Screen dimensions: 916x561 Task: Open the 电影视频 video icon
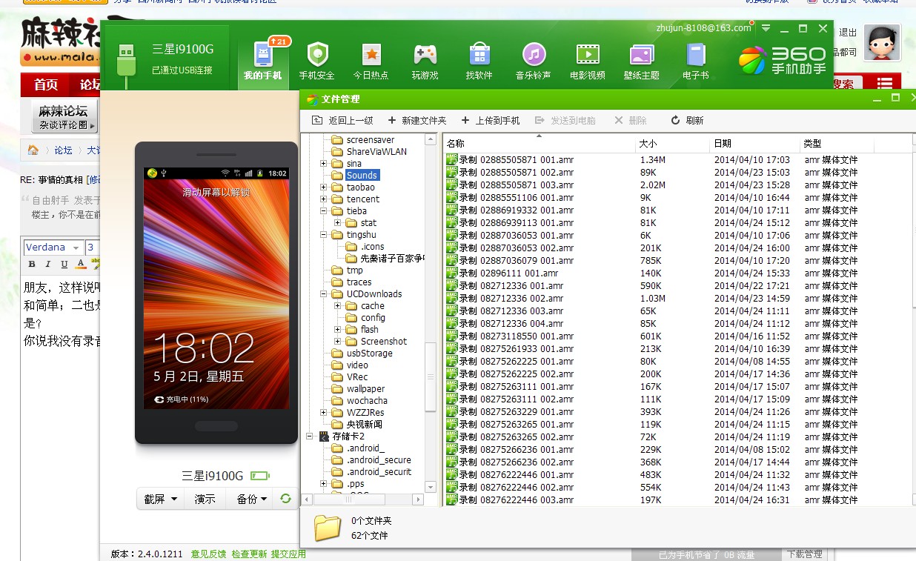[588, 55]
